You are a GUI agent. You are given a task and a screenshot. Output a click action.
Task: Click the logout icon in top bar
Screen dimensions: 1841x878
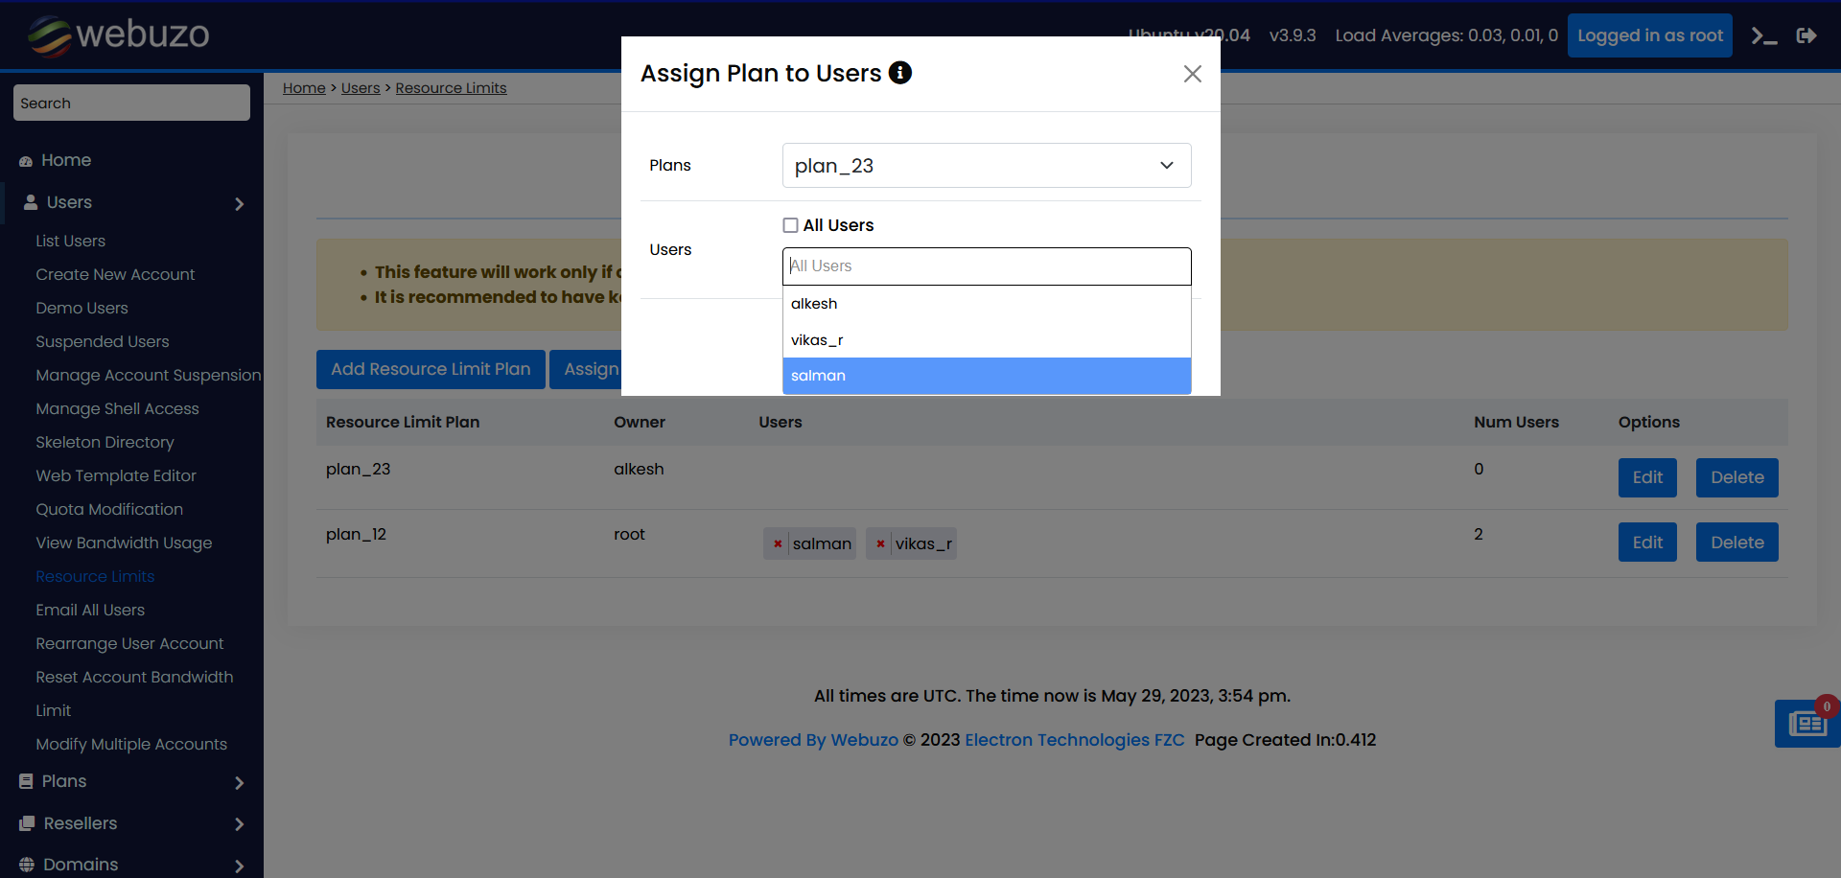1806,36
